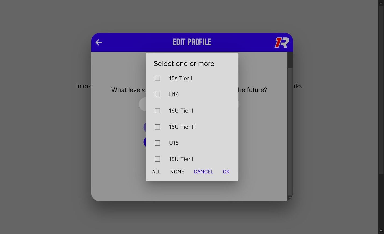
Task: Click the 1R logo in the header
Action: click(282, 43)
